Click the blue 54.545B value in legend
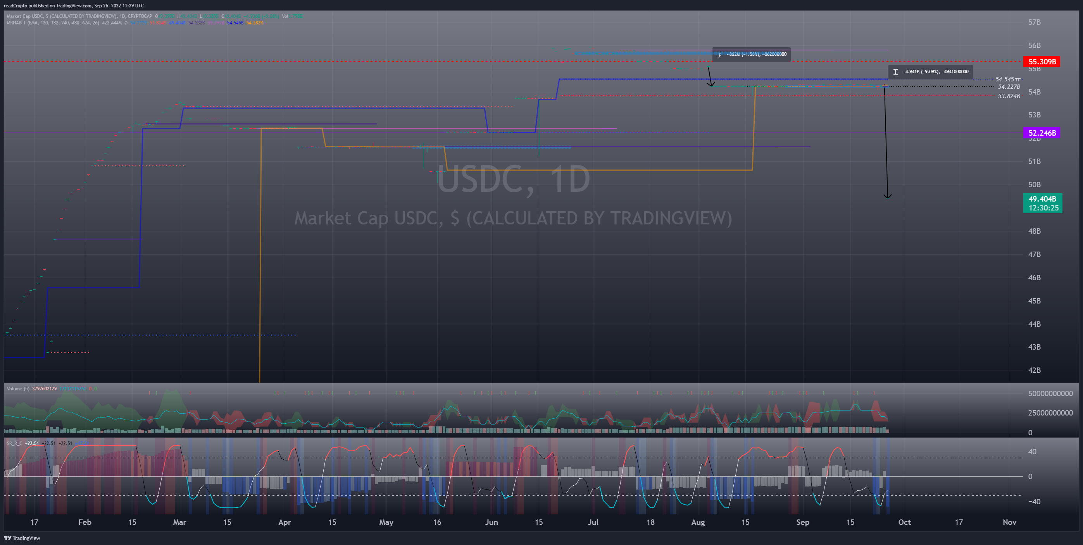This screenshot has height=545, width=1083. tap(235, 23)
